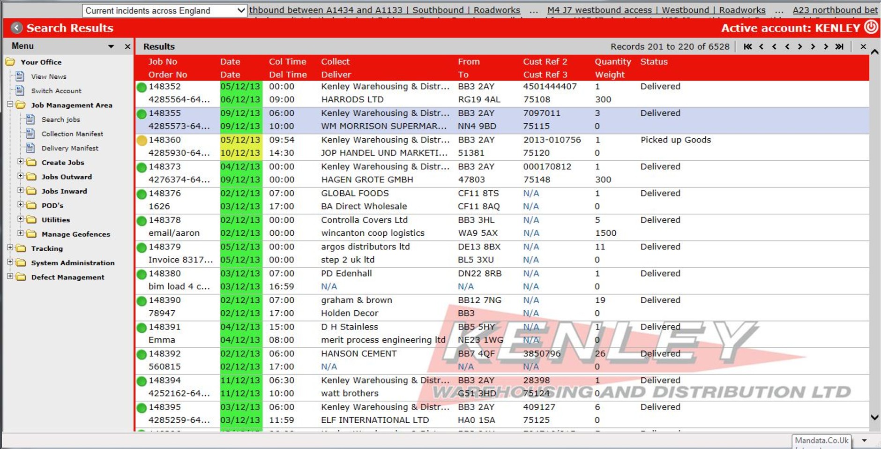The height and width of the screenshot is (449, 881).
Task: Click the Tracking folder icon
Action: (21, 248)
